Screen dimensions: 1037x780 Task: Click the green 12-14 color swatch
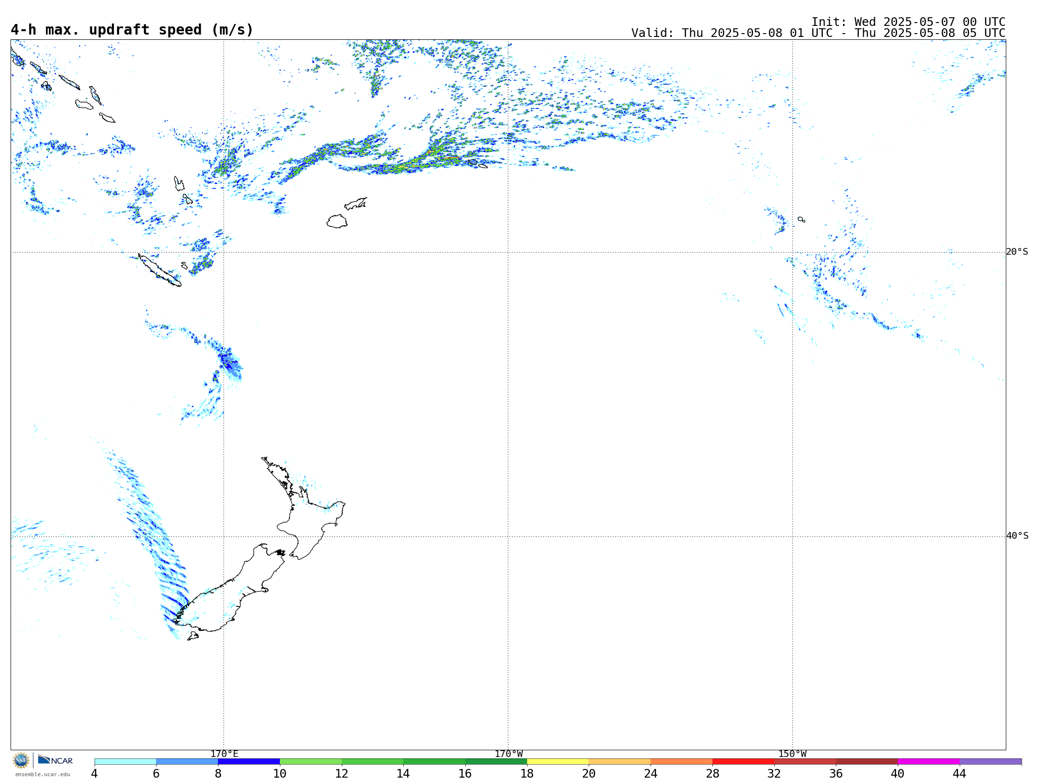tap(373, 762)
